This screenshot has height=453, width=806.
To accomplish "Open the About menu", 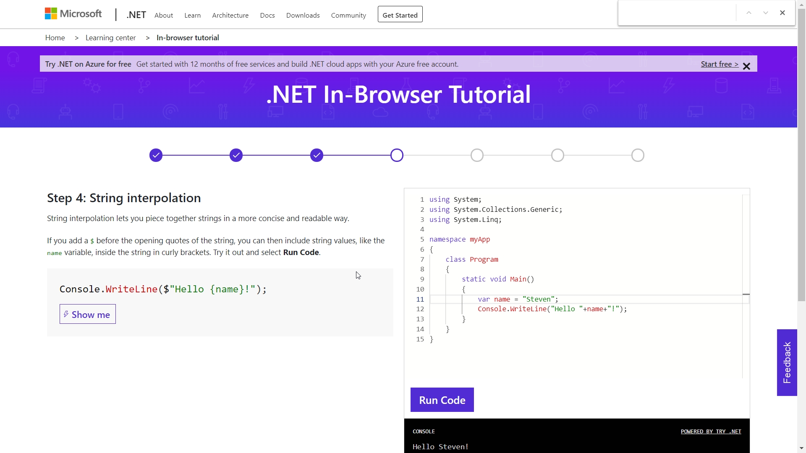I will pyautogui.click(x=164, y=16).
